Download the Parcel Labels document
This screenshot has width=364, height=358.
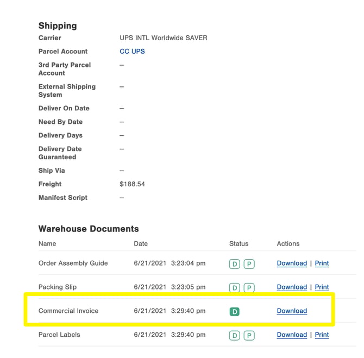[292, 335]
